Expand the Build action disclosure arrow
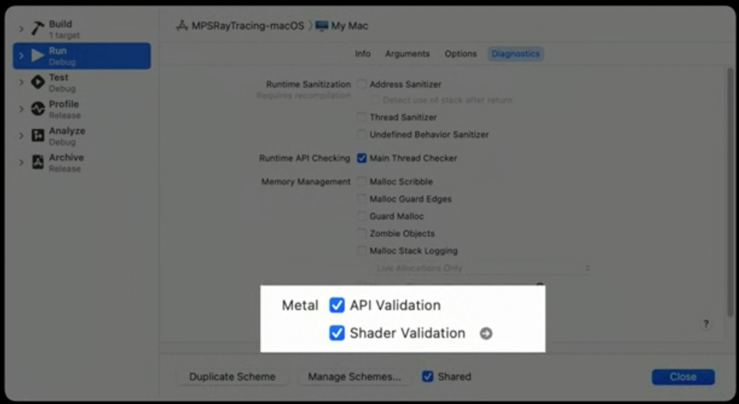739x404 pixels. (21, 29)
